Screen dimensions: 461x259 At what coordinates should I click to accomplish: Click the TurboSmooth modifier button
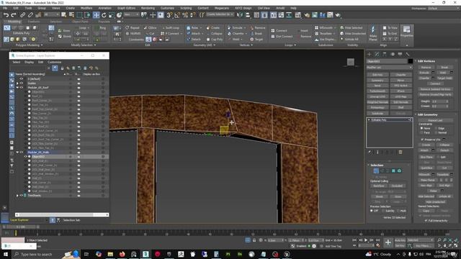pyautogui.click(x=377, y=91)
